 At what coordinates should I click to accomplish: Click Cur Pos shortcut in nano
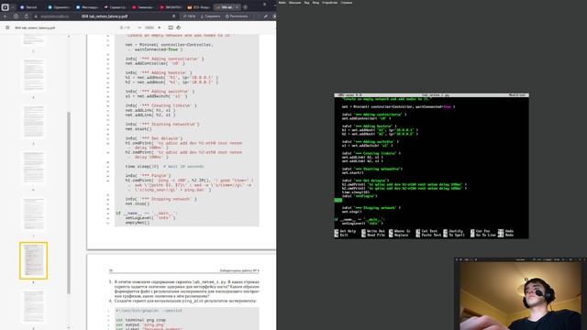tap(481, 231)
